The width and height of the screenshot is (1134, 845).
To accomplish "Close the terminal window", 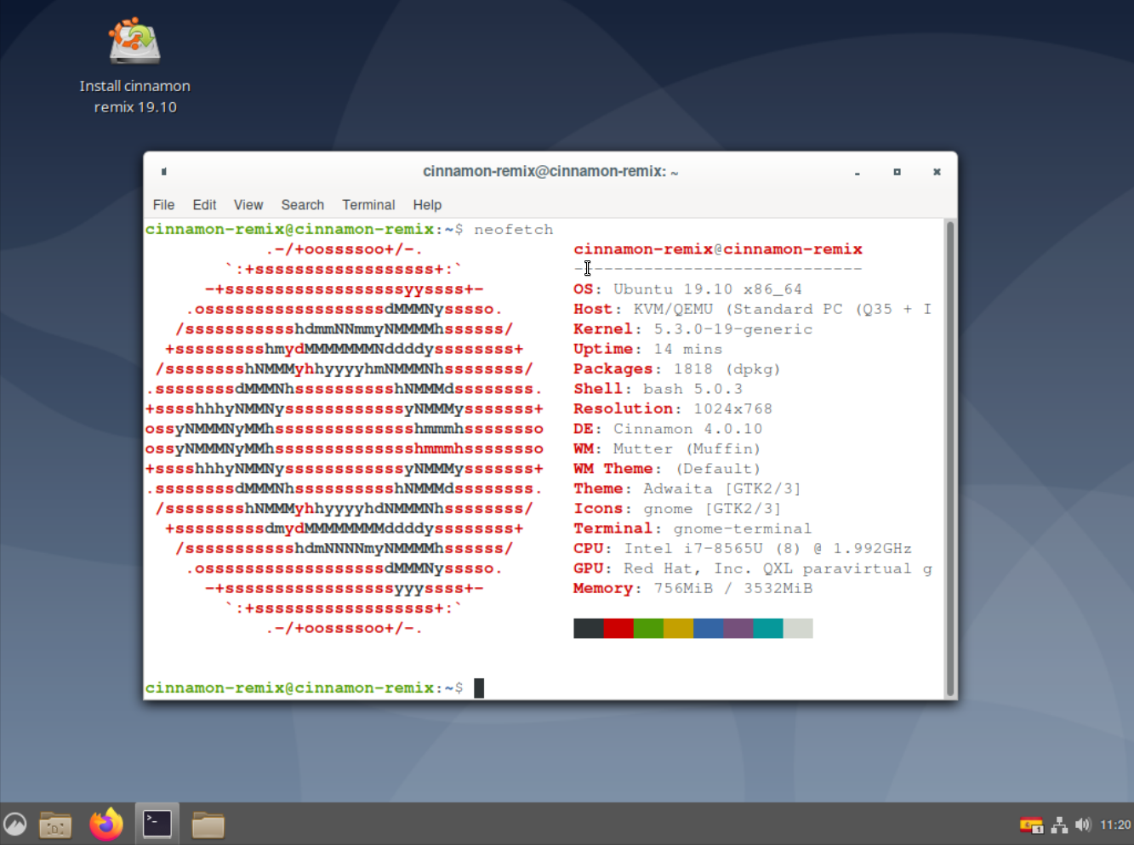I will [937, 172].
